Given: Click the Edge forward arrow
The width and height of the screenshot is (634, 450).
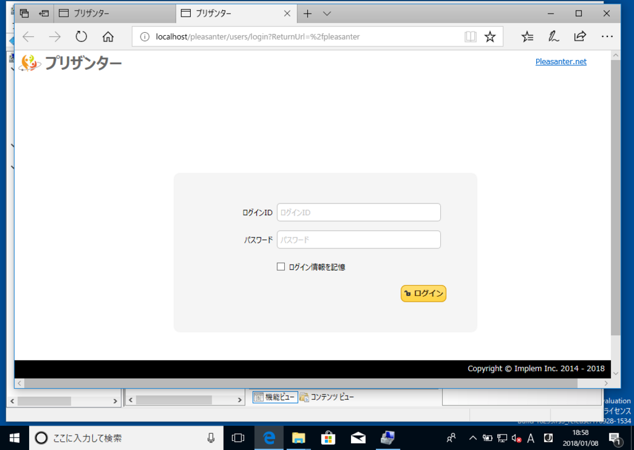Looking at the screenshot, I should coord(54,36).
